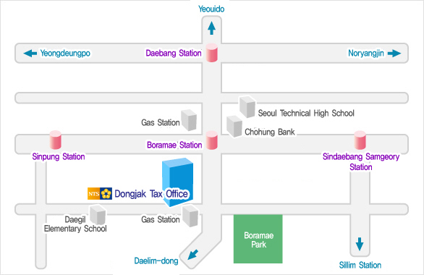Click the Boramae Station red cylinder marker
Image resolution: width=424 pixels, height=275 pixels.
[212, 140]
